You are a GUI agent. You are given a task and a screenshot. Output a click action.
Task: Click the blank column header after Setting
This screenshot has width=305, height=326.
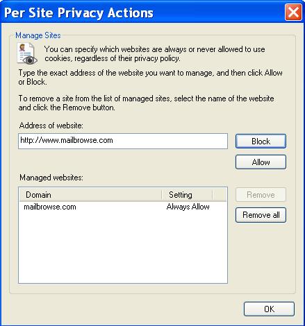[220, 195]
